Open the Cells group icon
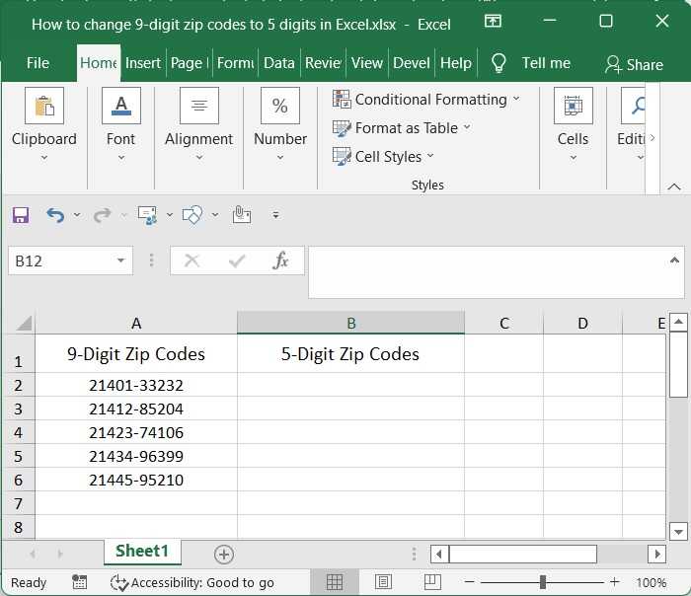This screenshot has width=691, height=596. [x=573, y=107]
